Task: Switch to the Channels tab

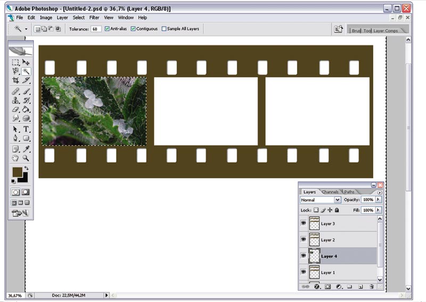Action: 330,192
